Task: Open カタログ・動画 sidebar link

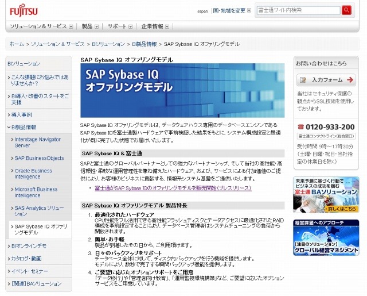Action: tap(26, 259)
